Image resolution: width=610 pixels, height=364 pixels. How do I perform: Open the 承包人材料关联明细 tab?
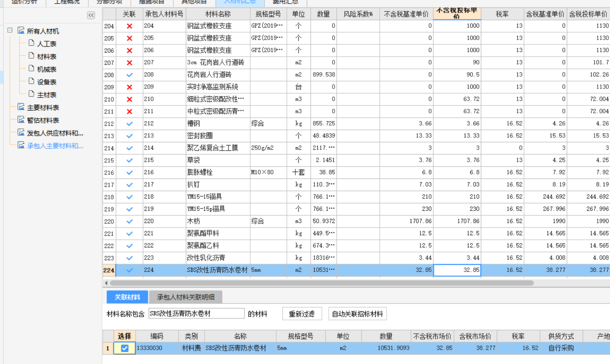click(x=186, y=297)
